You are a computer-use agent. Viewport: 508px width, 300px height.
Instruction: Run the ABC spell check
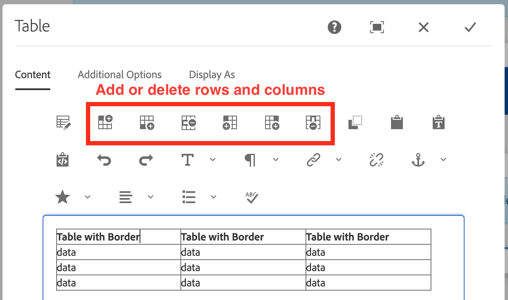coord(251,197)
